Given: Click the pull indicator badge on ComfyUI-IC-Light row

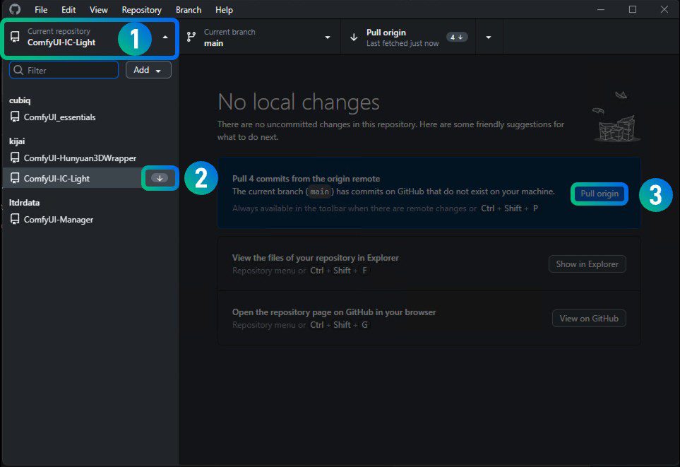Looking at the screenshot, I should point(160,178).
